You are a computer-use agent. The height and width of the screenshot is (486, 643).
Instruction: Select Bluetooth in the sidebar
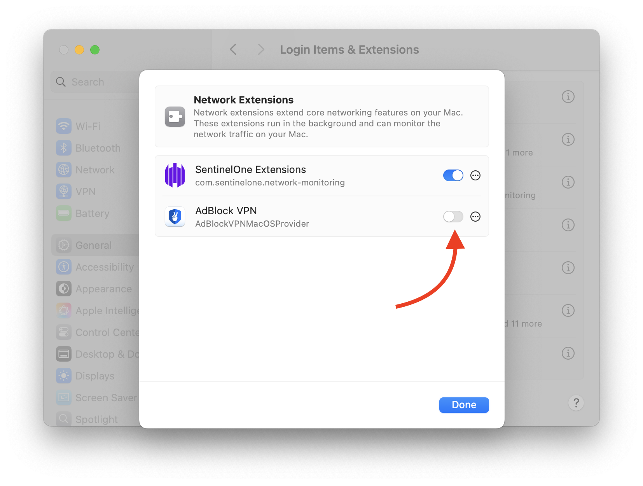click(x=98, y=148)
